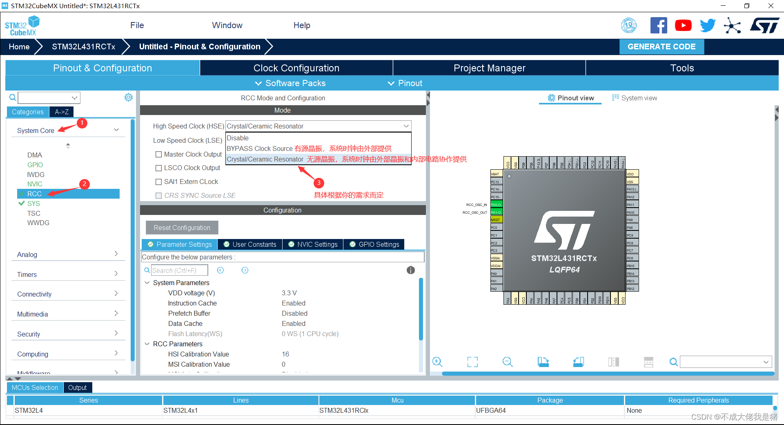The image size is (784, 425).
Task: Toggle Master Clock Output checkbox
Action: 159,154
